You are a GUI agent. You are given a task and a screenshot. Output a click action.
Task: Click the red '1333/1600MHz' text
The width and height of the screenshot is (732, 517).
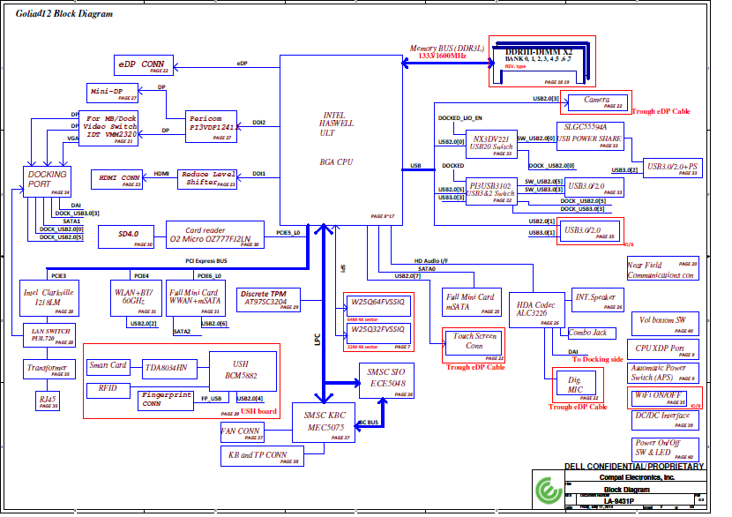442,56
